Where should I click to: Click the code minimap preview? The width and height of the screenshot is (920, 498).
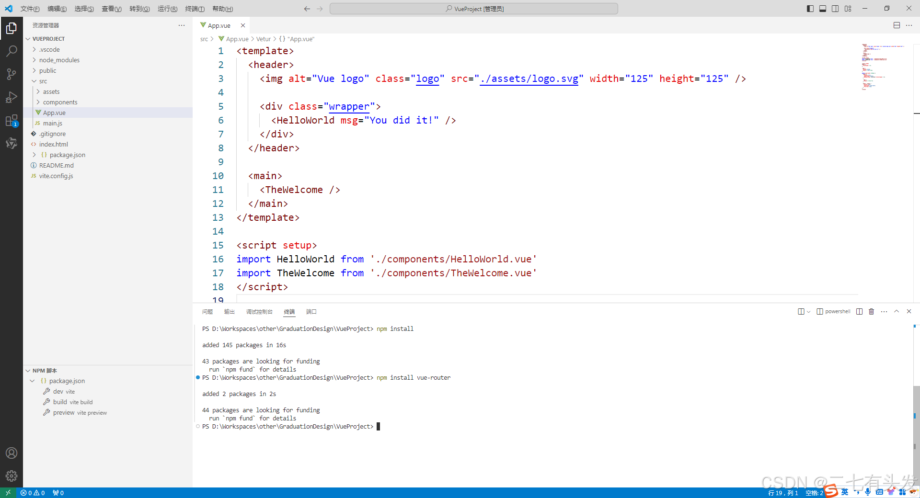883,67
